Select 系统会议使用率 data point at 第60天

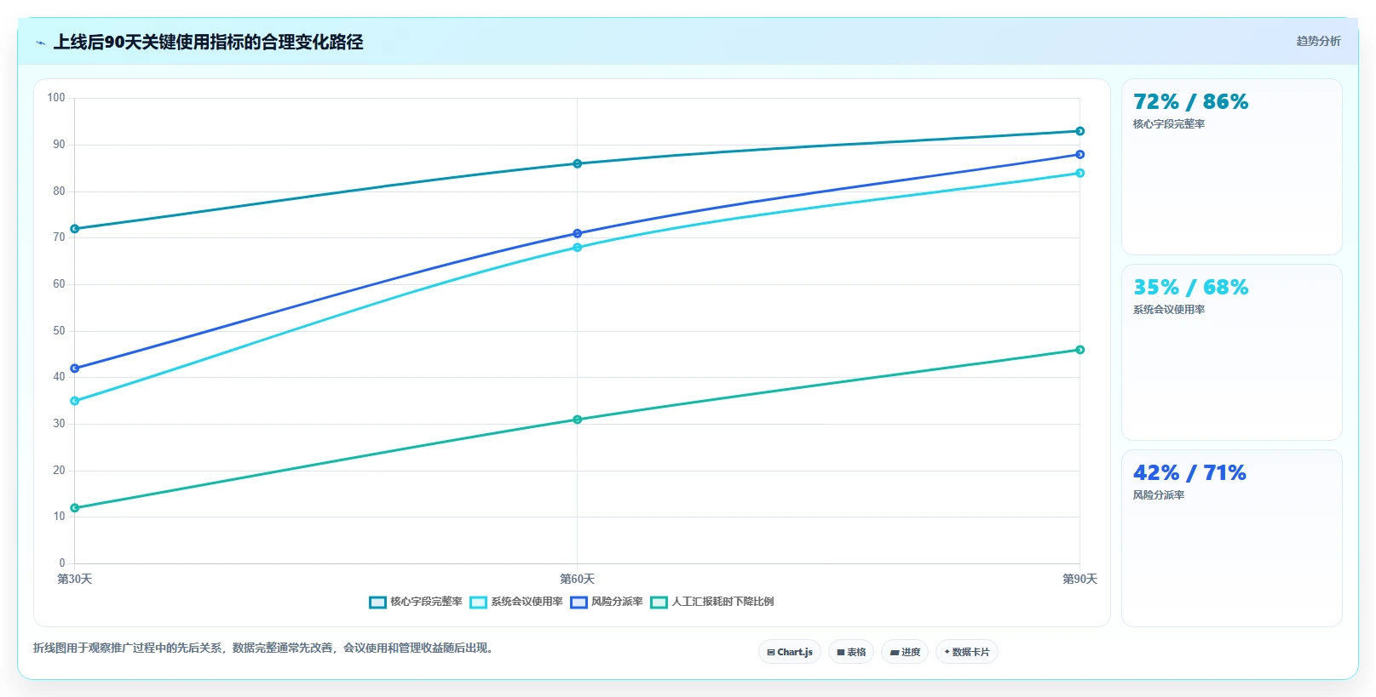click(578, 248)
